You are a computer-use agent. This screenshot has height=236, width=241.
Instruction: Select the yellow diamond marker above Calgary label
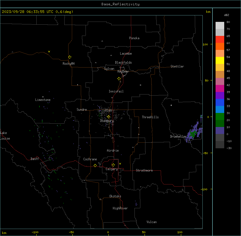point(113,165)
